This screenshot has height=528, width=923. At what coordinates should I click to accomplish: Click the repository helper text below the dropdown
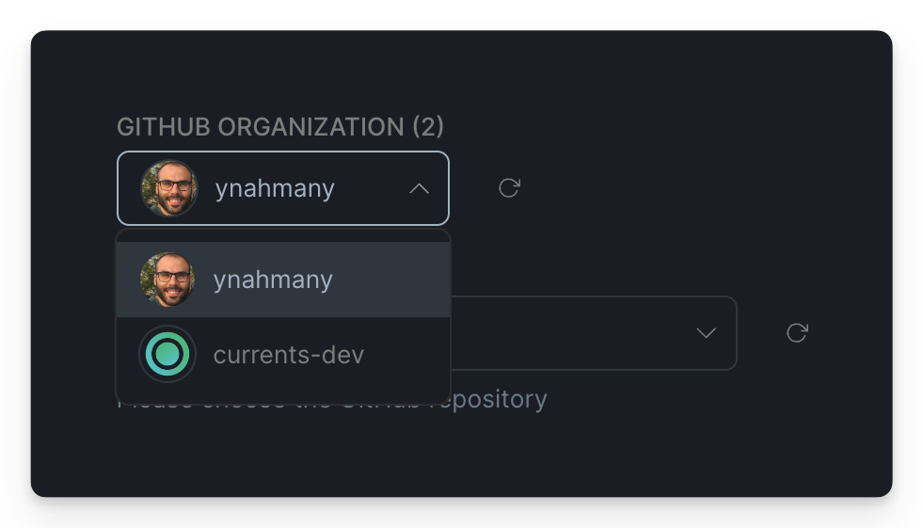500,399
